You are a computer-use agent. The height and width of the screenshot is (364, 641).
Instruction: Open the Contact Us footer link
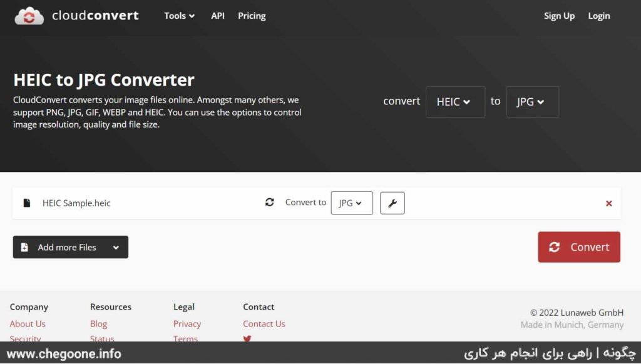pyautogui.click(x=264, y=324)
